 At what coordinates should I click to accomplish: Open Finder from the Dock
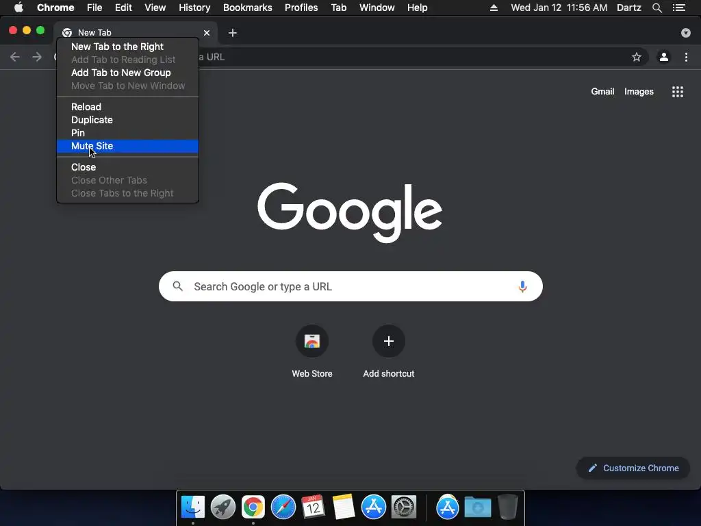[193, 507]
